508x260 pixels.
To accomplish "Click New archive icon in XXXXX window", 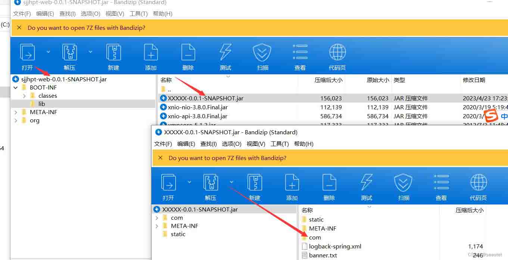I will (255, 183).
